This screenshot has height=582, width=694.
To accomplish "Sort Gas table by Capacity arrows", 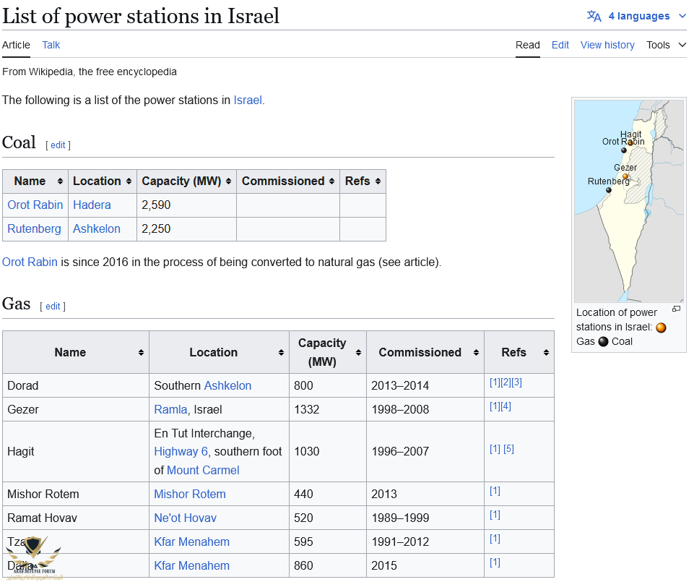I will pyautogui.click(x=358, y=353).
